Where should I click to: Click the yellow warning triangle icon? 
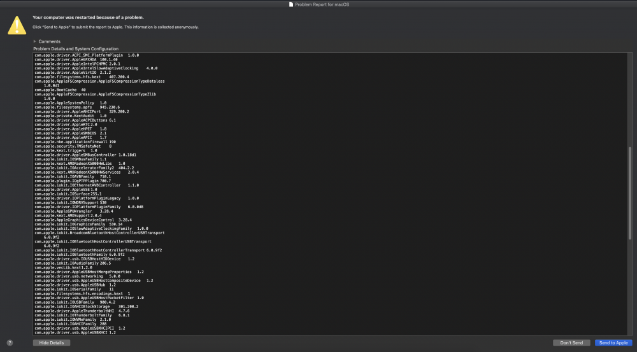[17, 25]
